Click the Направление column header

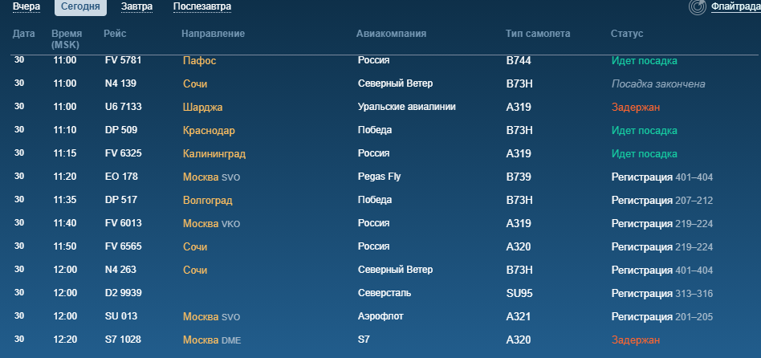coord(213,34)
